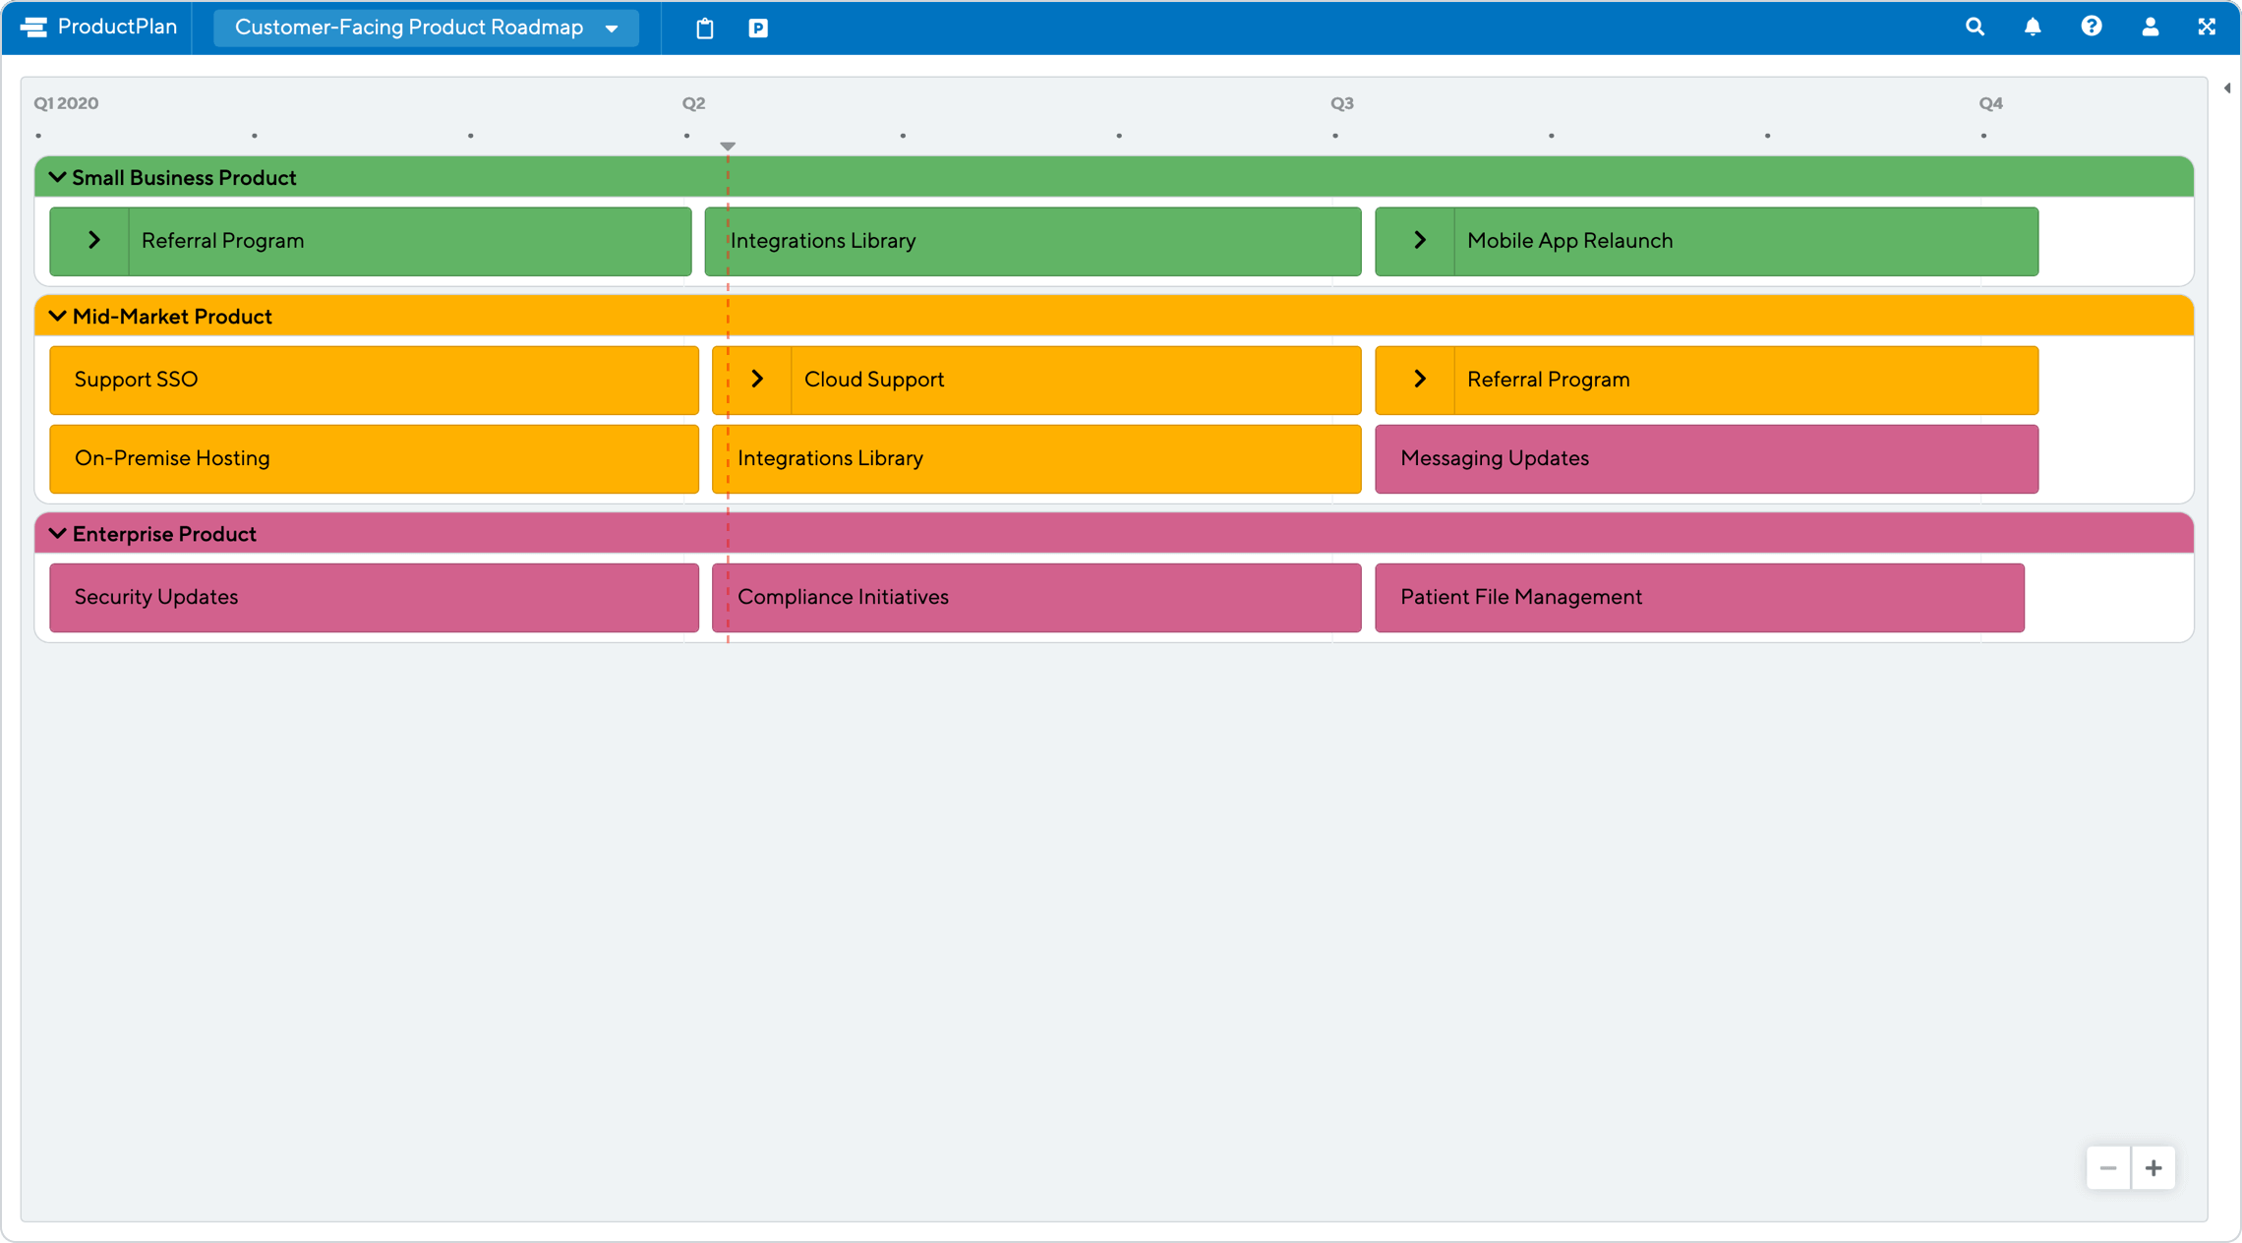
Task: Zoom out using the minus button
Action: point(2109,1166)
